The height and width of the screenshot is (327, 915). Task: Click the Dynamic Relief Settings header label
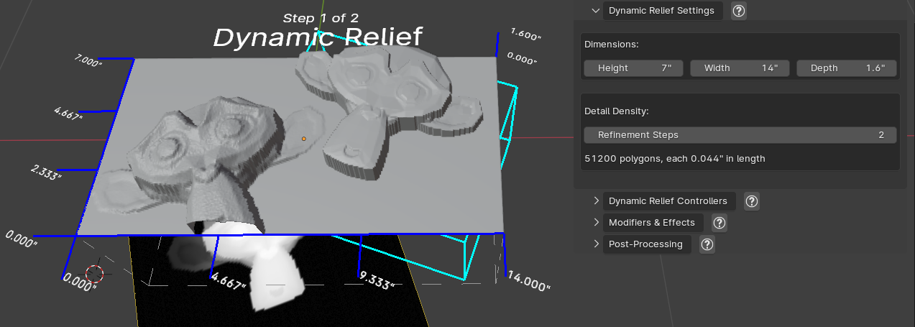(661, 11)
